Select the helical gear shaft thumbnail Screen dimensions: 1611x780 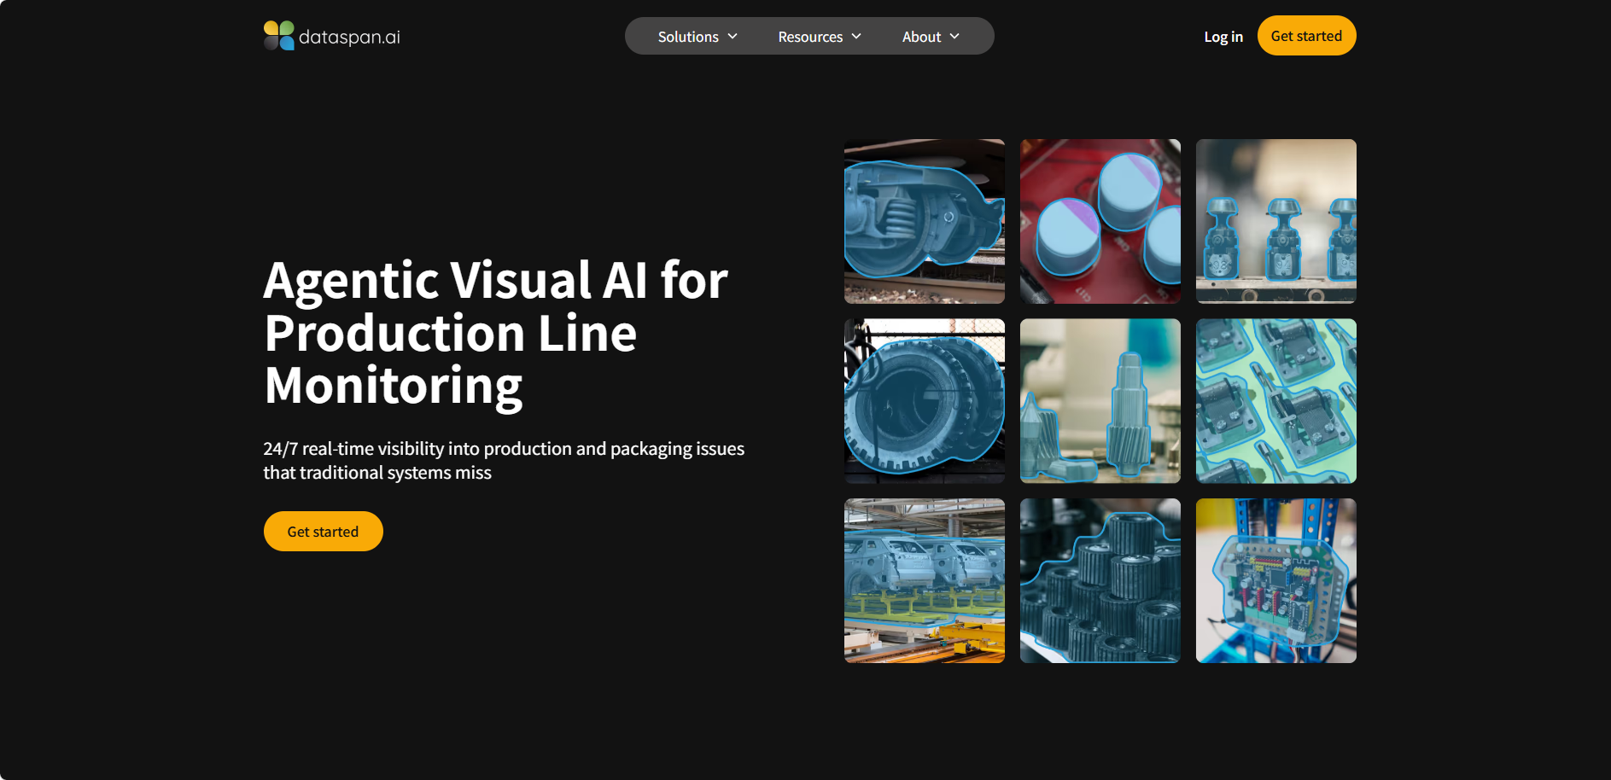[x=1100, y=401]
